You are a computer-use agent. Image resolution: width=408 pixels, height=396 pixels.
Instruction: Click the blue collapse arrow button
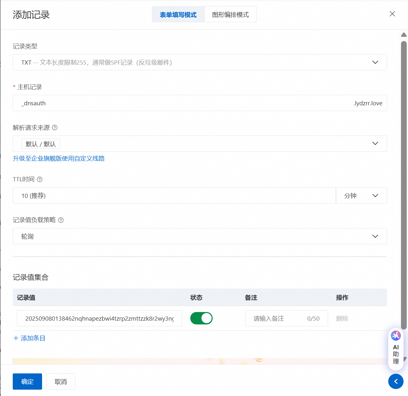pos(396,381)
